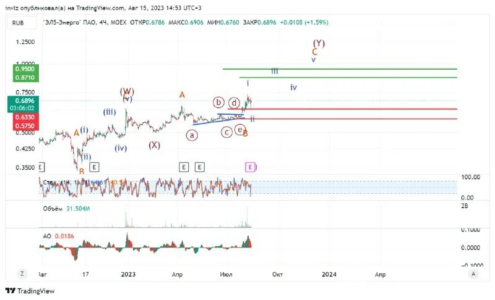
Task: Click the blue v label below C
Action: coord(314,59)
